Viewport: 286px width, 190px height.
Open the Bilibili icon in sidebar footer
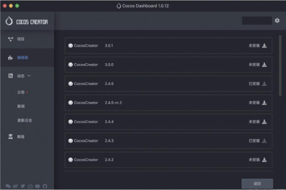point(30,186)
